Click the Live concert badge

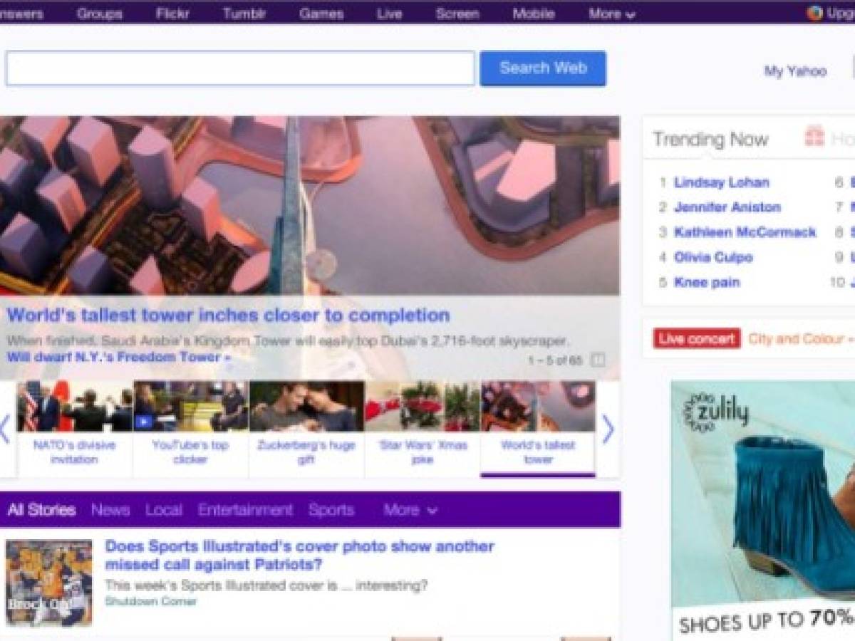point(697,338)
